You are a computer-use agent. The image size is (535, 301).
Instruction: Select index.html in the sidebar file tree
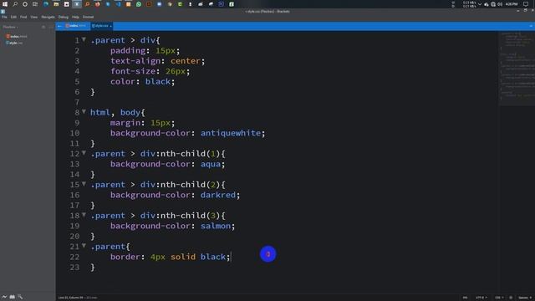click(17, 36)
